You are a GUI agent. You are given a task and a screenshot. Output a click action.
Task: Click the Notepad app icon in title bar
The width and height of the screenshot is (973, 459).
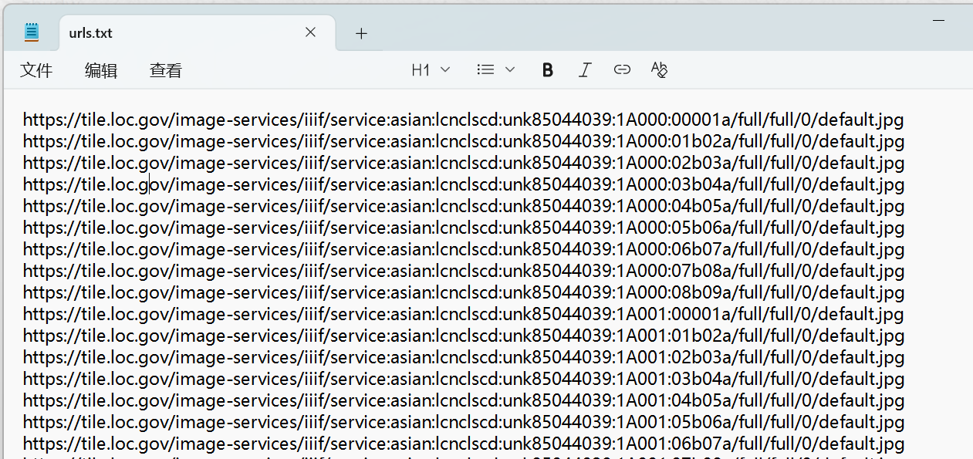(31, 32)
